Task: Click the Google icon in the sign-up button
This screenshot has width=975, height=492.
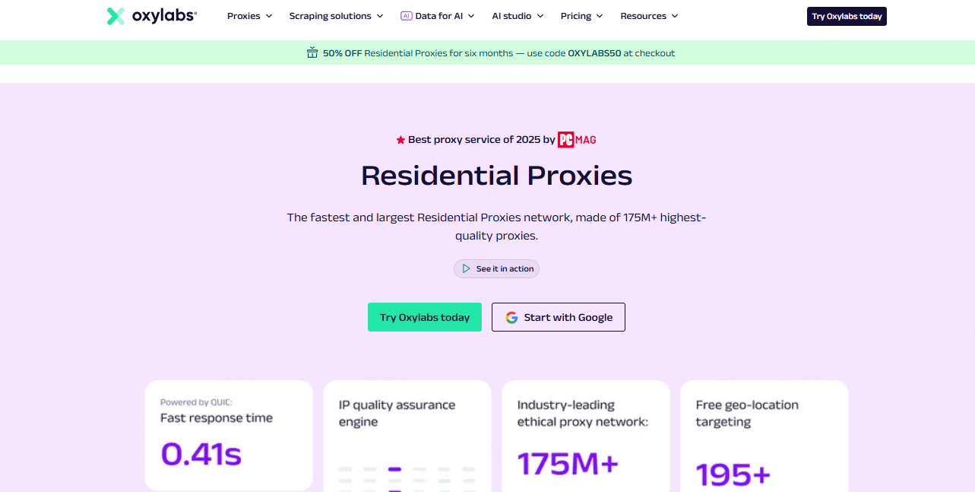Action: tap(511, 317)
